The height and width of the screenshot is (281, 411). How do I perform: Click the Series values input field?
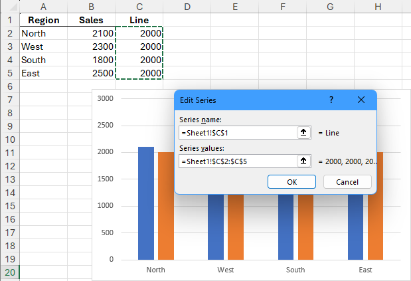(237, 161)
